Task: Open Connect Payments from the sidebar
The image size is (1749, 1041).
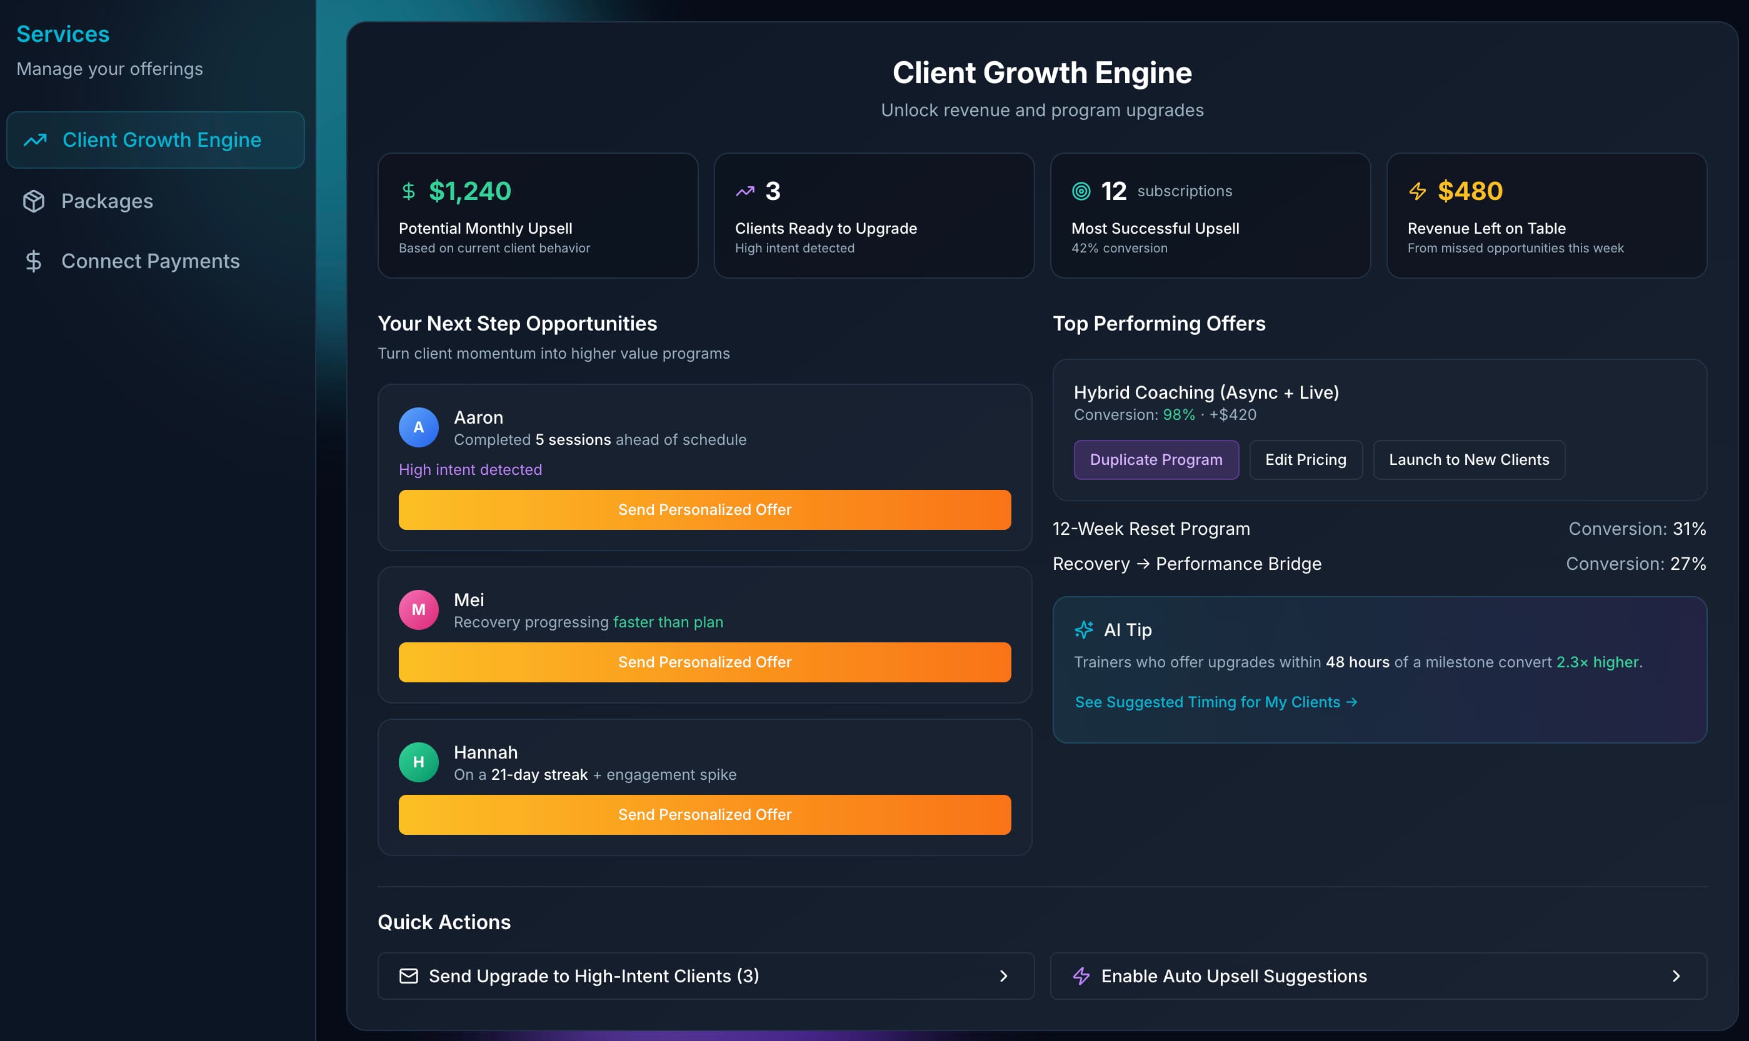Action: coord(149,261)
